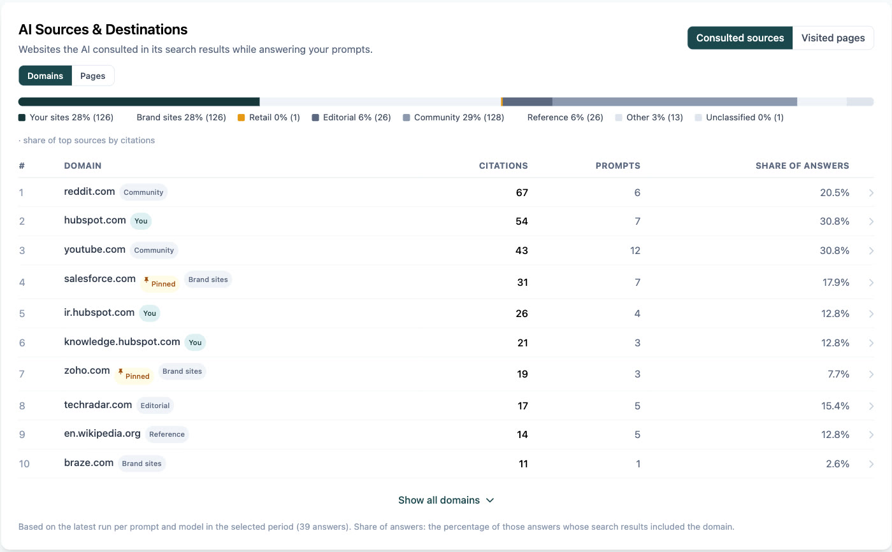The image size is (892, 552).
Task: Open the youtube.com domain
Action: [95, 250]
